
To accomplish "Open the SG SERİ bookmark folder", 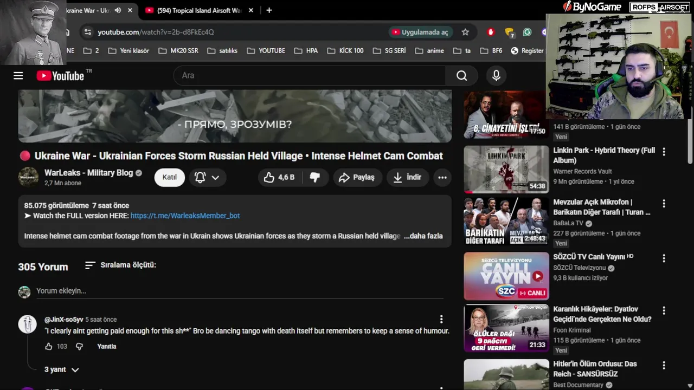I will pyautogui.click(x=389, y=50).
